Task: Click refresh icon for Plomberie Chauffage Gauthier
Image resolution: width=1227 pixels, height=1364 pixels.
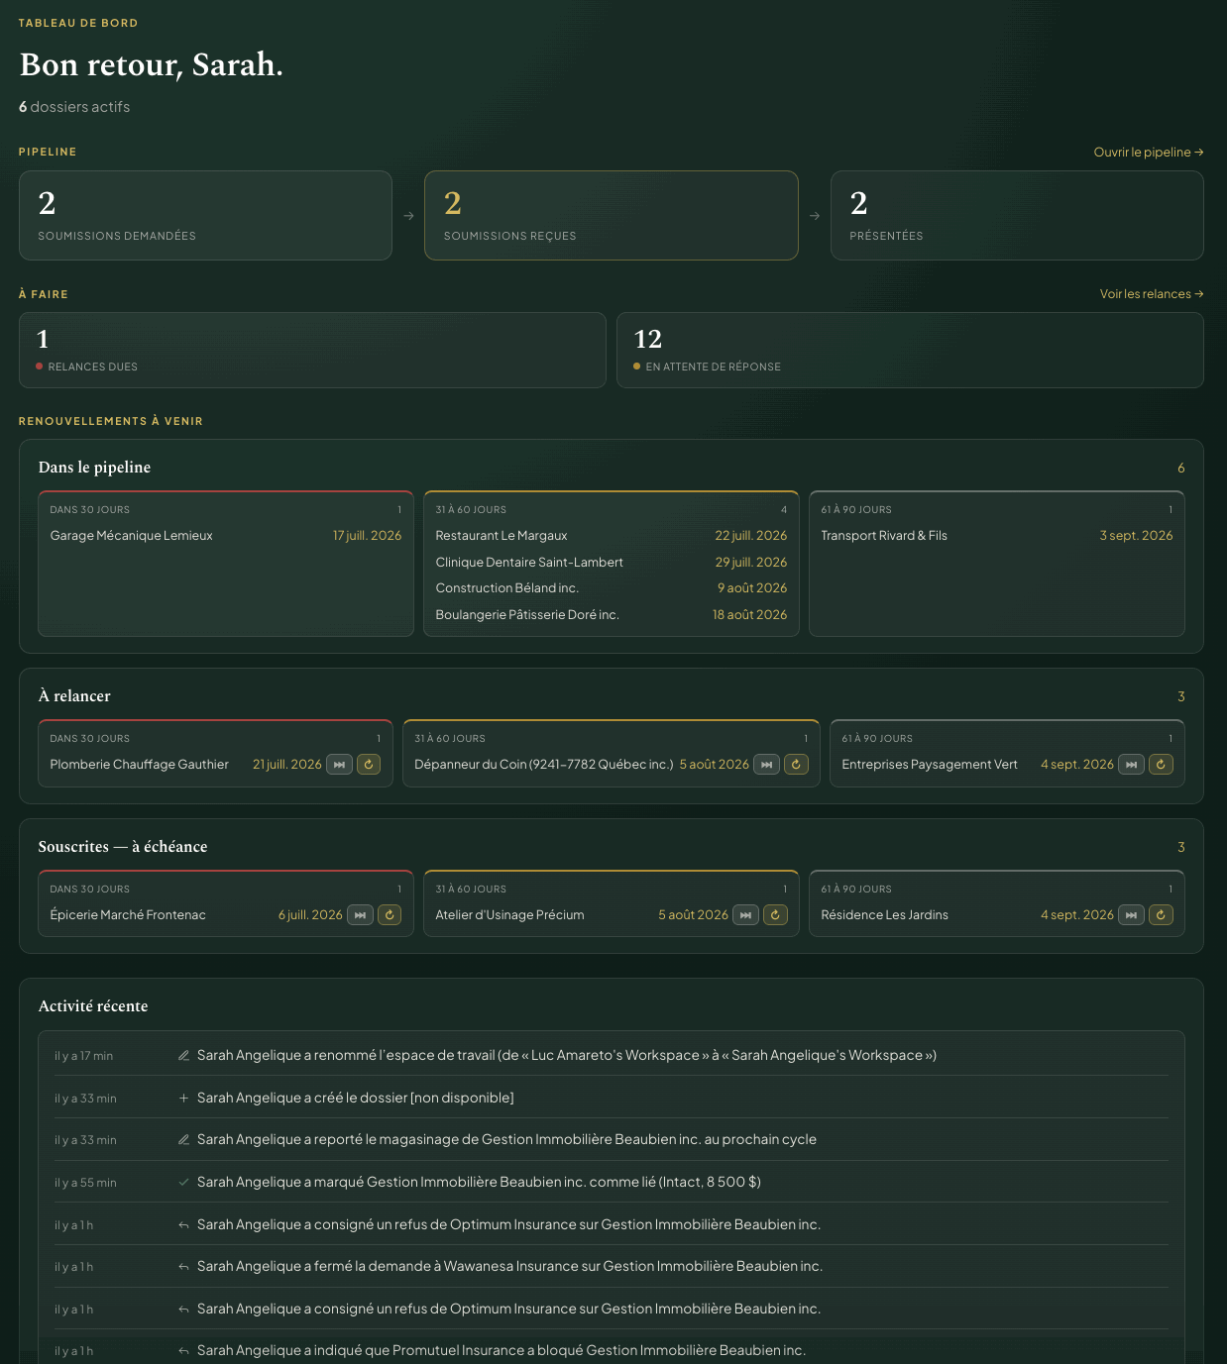Action: 369,765
